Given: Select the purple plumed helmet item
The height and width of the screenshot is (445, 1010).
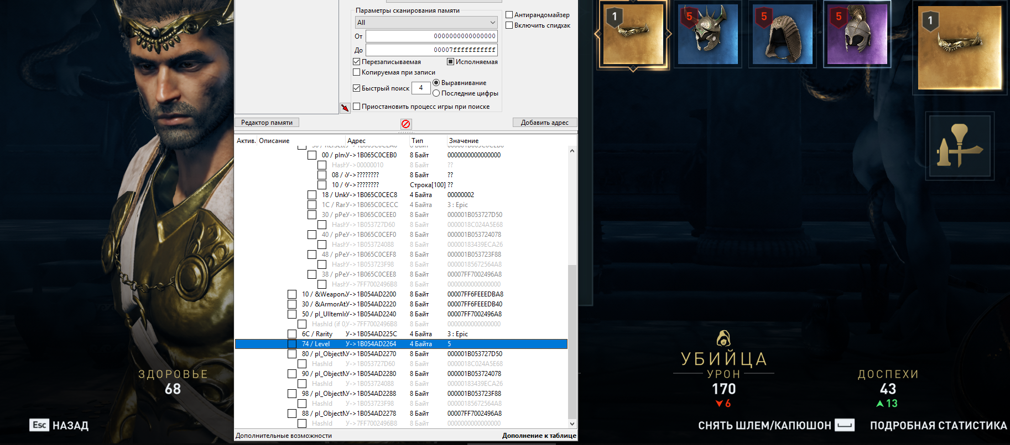Looking at the screenshot, I should [857, 34].
